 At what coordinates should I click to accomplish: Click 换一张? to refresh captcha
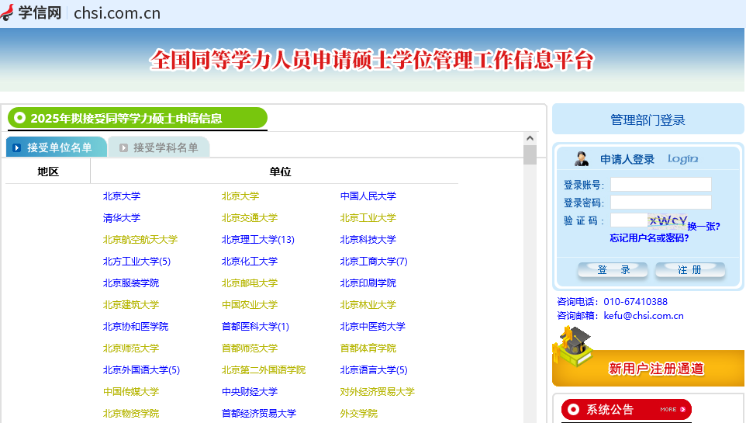pos(703,227)
